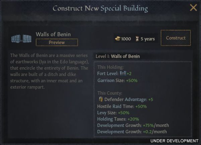Image resolution: width=201 pixels, height=145 pixels.
Task: Click the Construct button
Action: click(x=176, y=38)
